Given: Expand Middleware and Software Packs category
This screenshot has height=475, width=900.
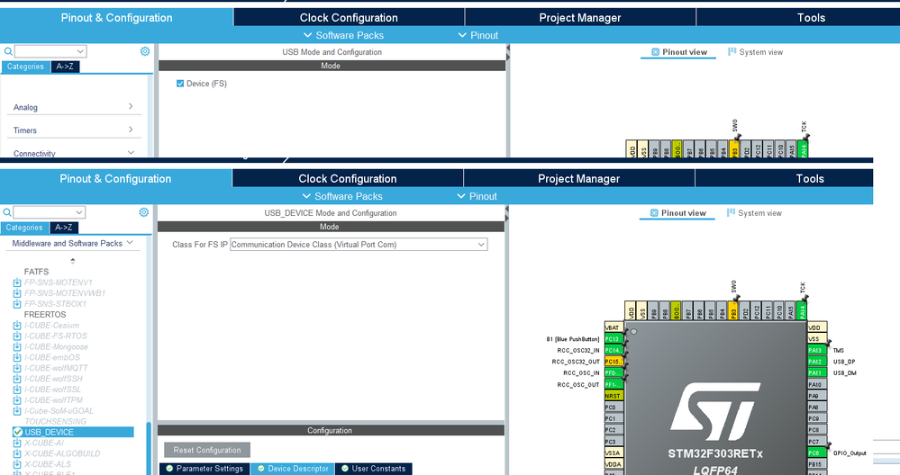Looking at the screenshot, I should (x=72, y=244).
